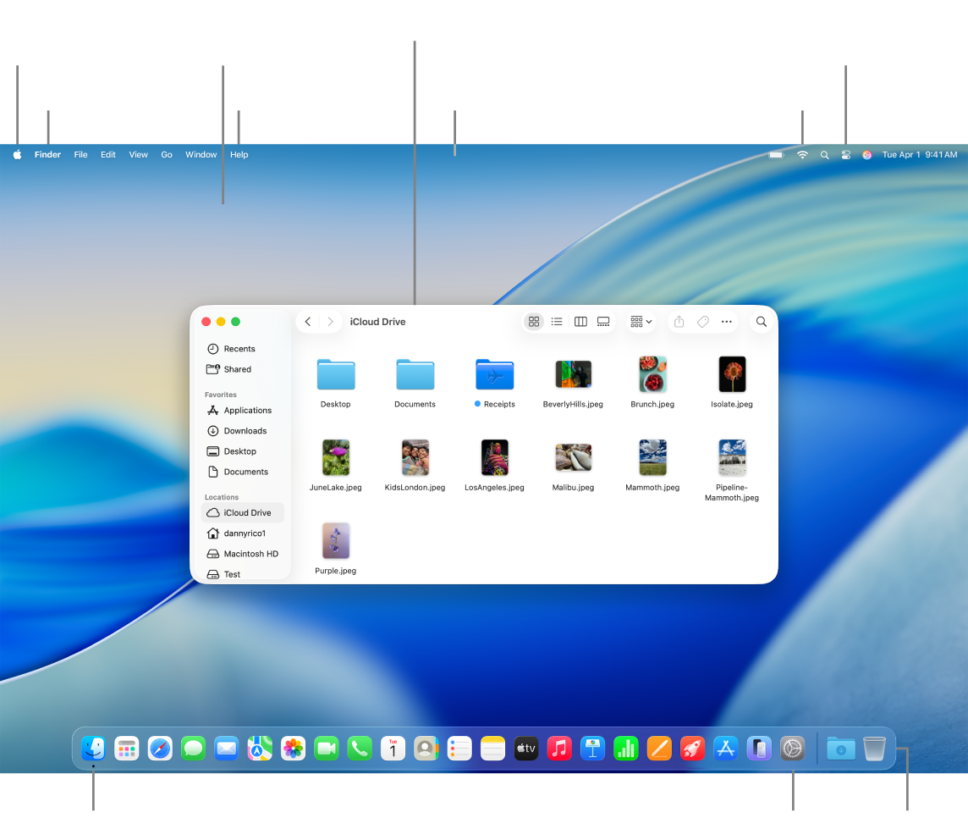This screenshot has width=968, height=829.
Task: Click the Wi-Fi status icon
Action: click(x=802, y=155)
